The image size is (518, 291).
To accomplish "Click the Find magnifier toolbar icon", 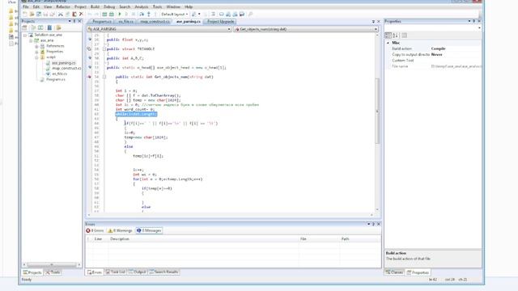I will coord(250,15).
